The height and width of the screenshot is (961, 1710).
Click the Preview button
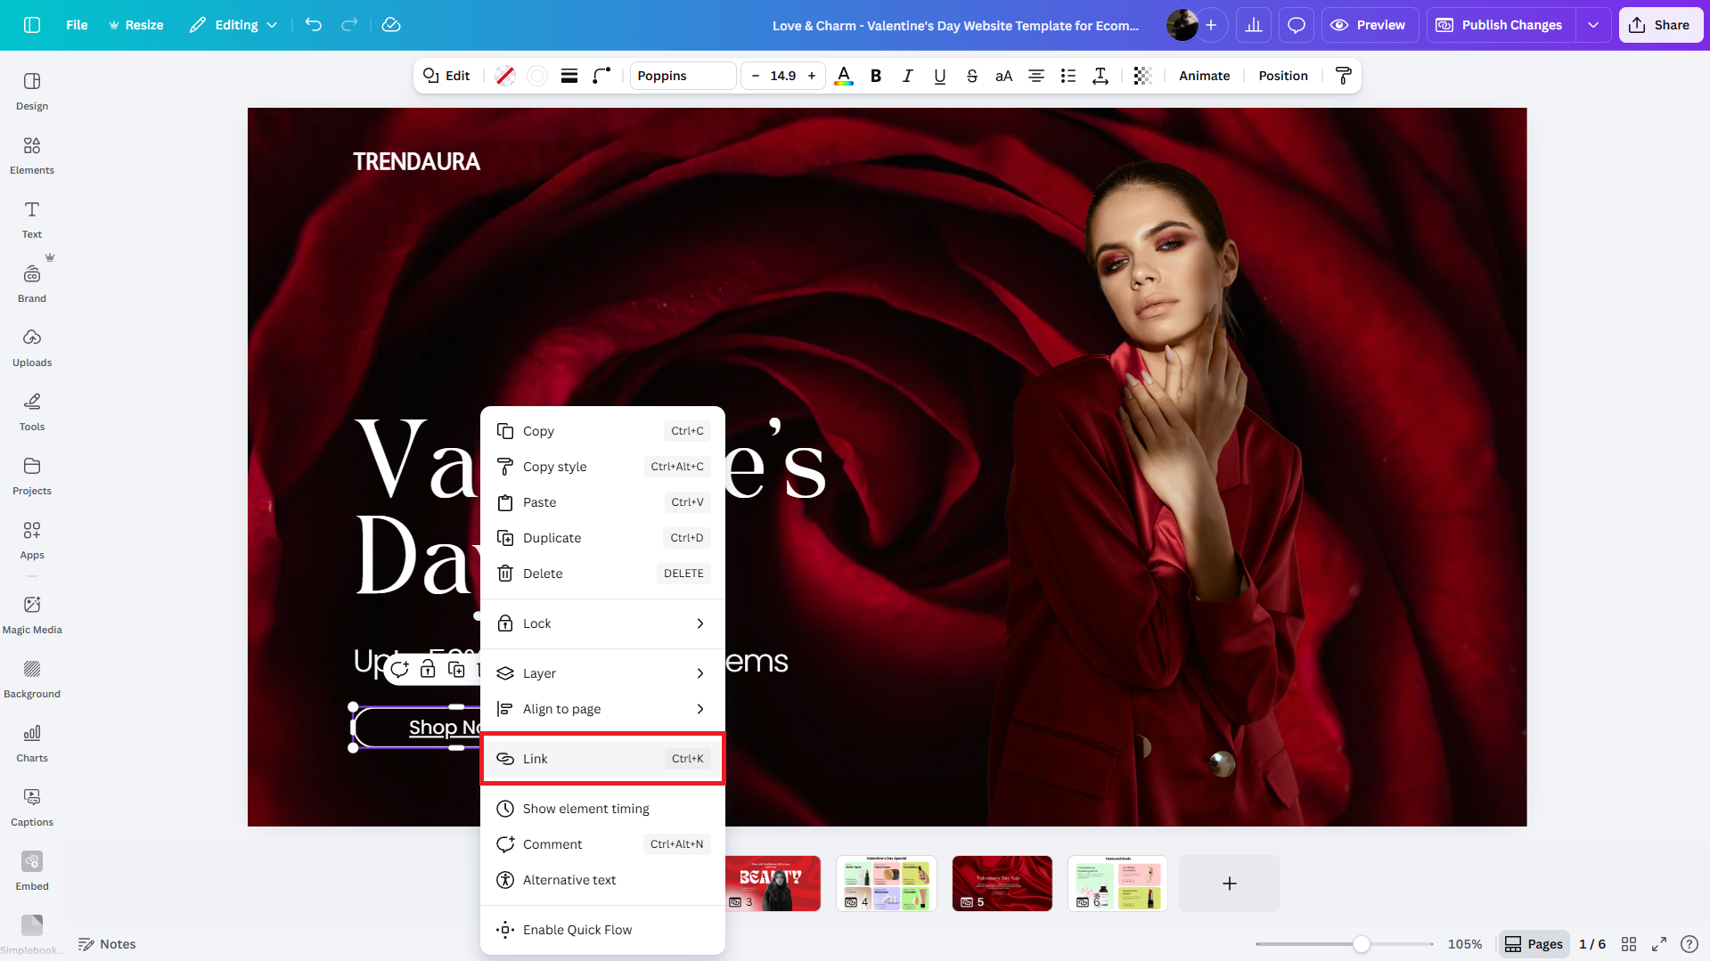coord(1369,25)
